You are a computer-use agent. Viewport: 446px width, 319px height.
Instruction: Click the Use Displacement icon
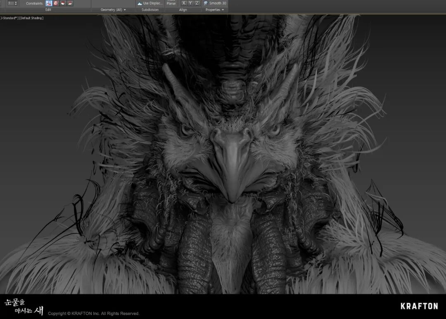click(x=140, y=3)
